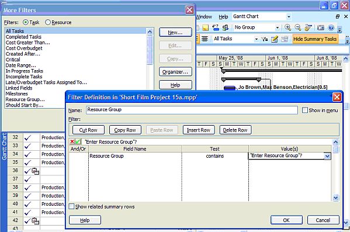Screen dimensions: 350x232
Task: Click the completed checkmark in row 39
Action: pos(27,196)
